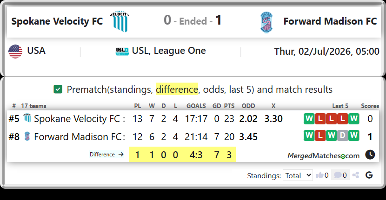Open the Spokane Velocity FC team title
386x200 pixels.
point(57,21)
